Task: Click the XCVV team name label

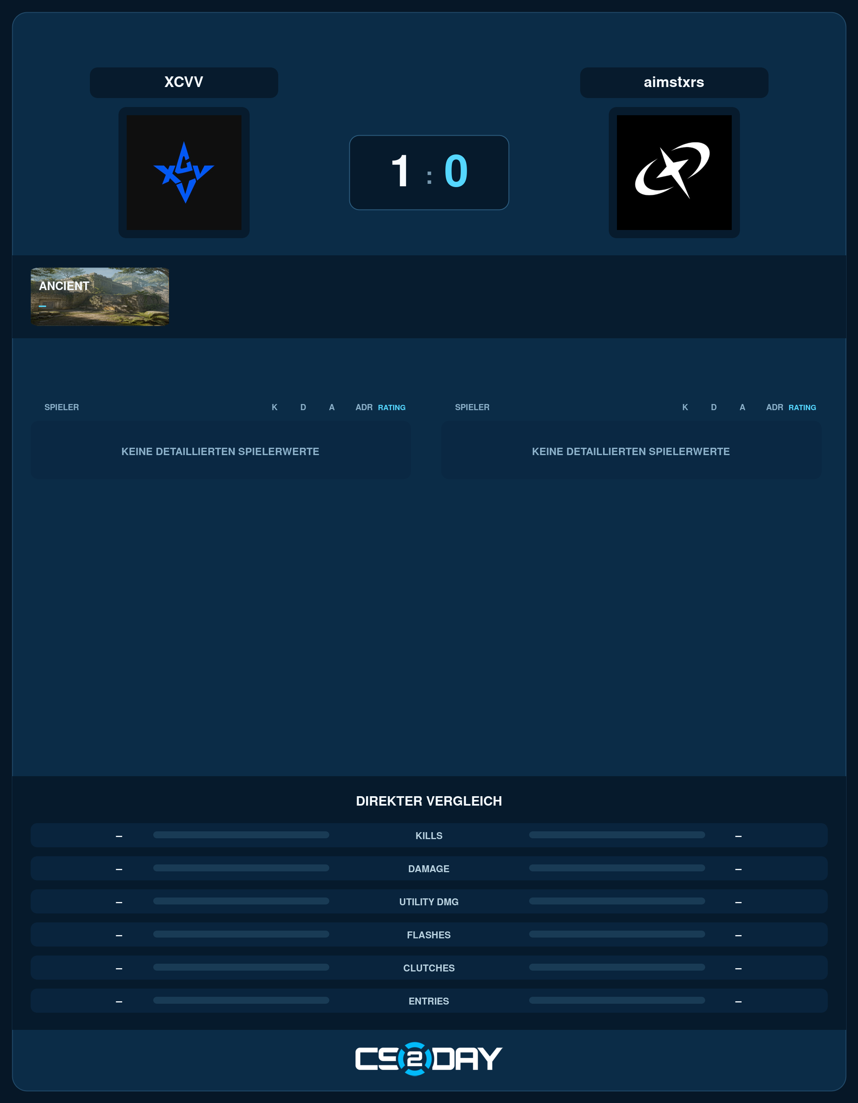Action: tap(184, 83)
